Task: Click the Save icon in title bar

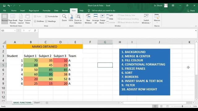Action: [4, 6]
